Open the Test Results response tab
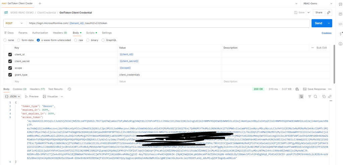The image size is (343, 165). [55, 89]
